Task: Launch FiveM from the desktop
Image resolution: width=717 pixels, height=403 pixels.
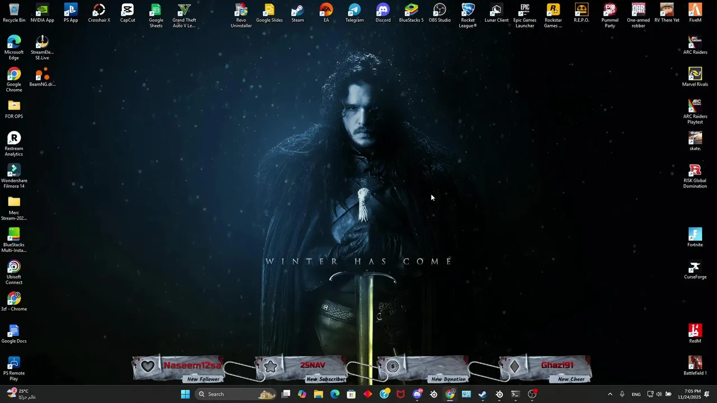Action: point(695,13)
